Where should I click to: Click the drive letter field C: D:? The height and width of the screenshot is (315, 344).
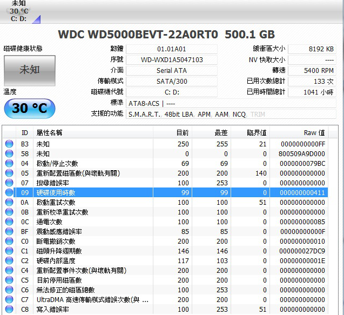[172, 92]
